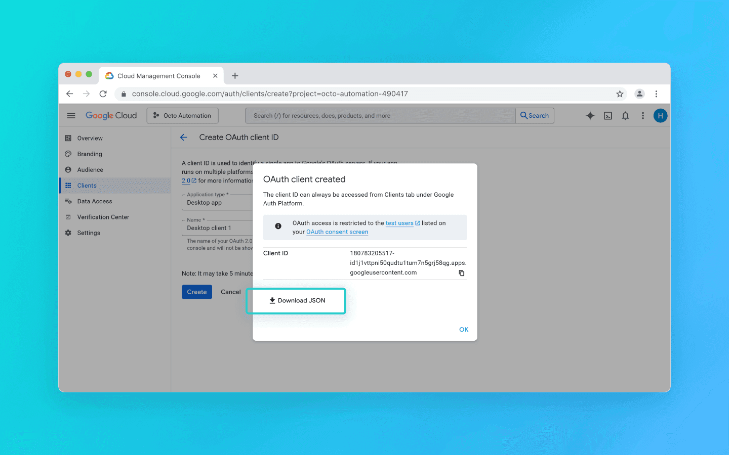Open the Octo Automation project picker
The image size is (729, 455).
pos(182,116)
